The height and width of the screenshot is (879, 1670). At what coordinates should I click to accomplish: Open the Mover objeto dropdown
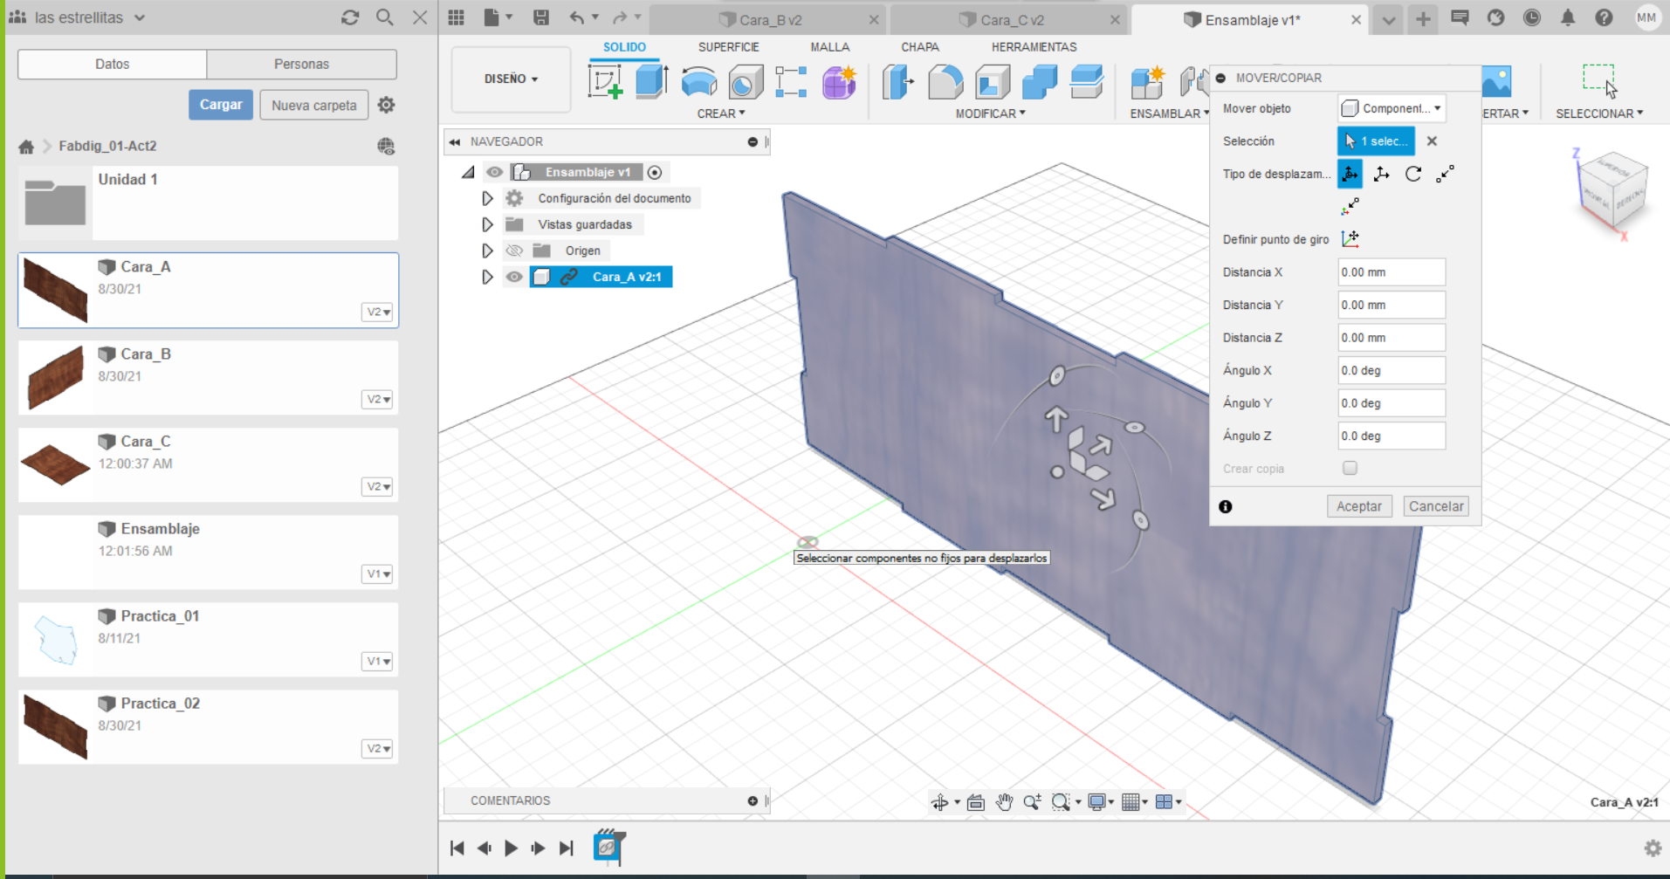pos(1392,108)
